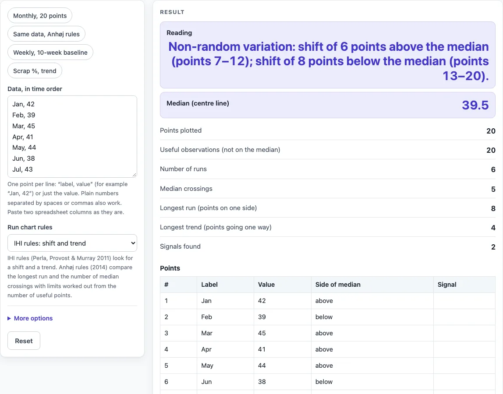Select the Reading result headline text
The height and width of the screenshot is (394, 503).
pos(328,61)
